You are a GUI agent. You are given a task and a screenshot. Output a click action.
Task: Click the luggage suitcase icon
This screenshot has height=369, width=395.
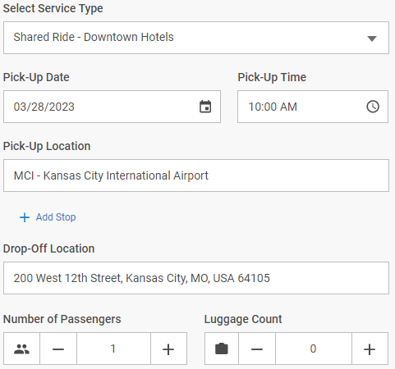(222, 348)
